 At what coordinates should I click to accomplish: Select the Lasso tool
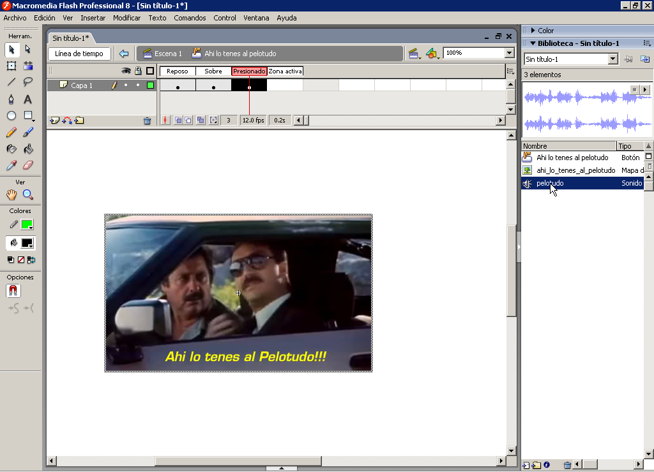(28, 82)
